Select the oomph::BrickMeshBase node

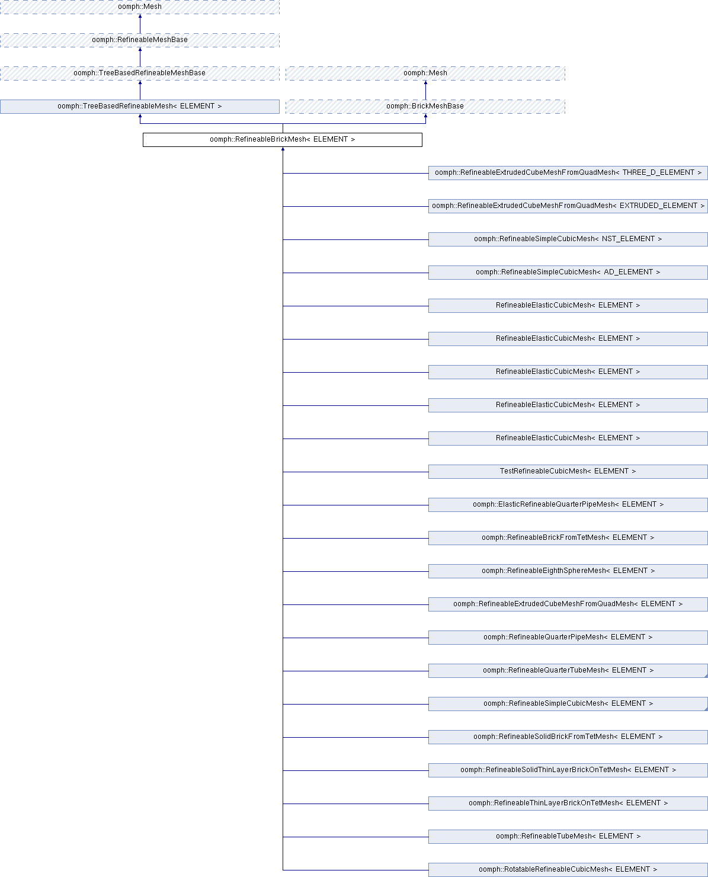click(x=425, y=106)
